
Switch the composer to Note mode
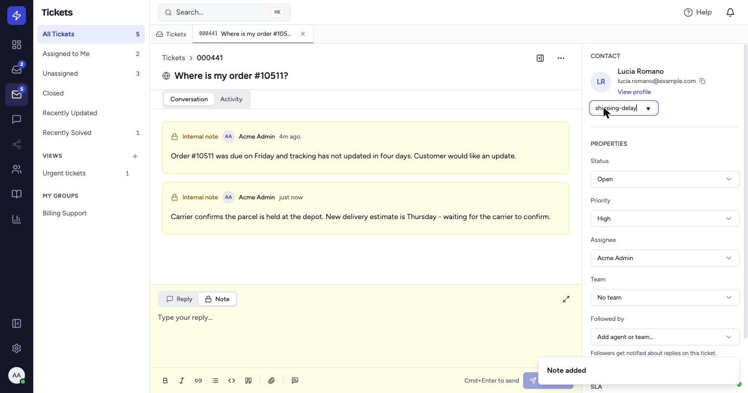217,299
